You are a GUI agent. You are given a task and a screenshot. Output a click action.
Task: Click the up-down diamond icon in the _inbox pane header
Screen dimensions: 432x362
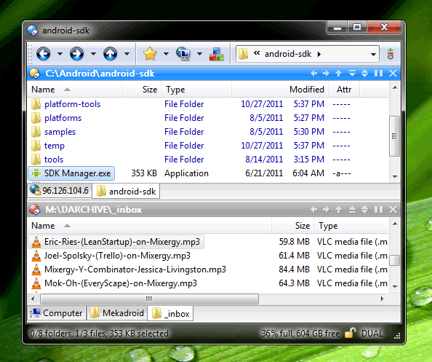(x=365, y=210)
